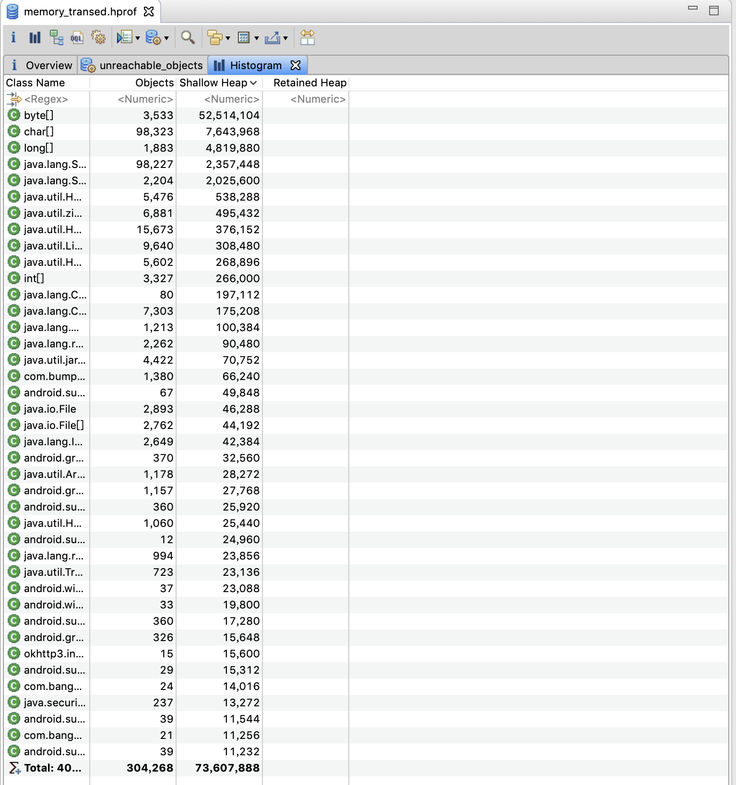Viewport: 736px width, 785px height.
Task: Click total Objects count 304,268
Action: click(x=150, y=768)
